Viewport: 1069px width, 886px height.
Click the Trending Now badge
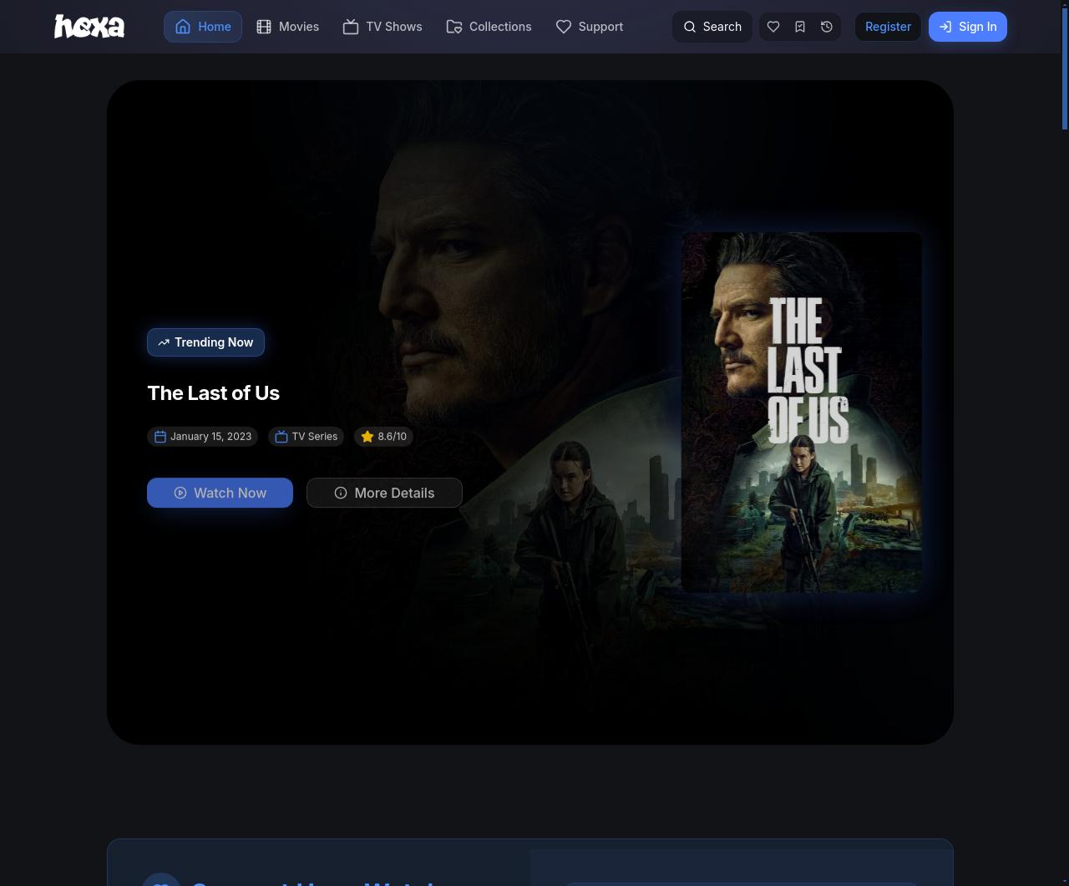point(205,342)
